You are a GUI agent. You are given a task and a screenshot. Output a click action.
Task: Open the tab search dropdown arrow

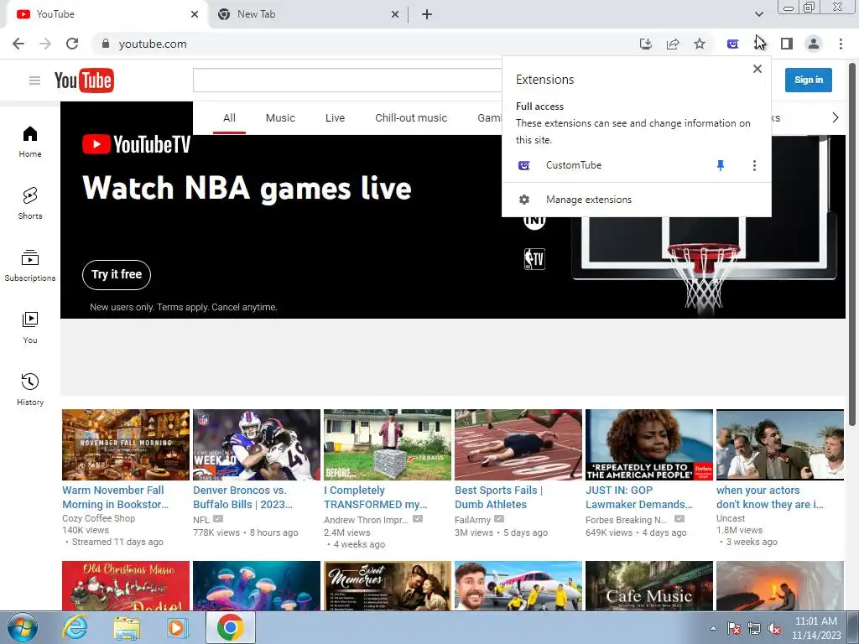pyautogui.click(x=758, y=14)
